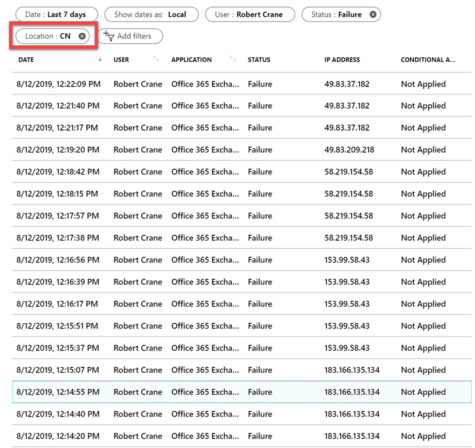
Task: Open the 12:17:38 PM sign-in entry
Action: [58, 238]
